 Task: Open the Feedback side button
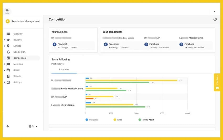click(x=217, y=82)
